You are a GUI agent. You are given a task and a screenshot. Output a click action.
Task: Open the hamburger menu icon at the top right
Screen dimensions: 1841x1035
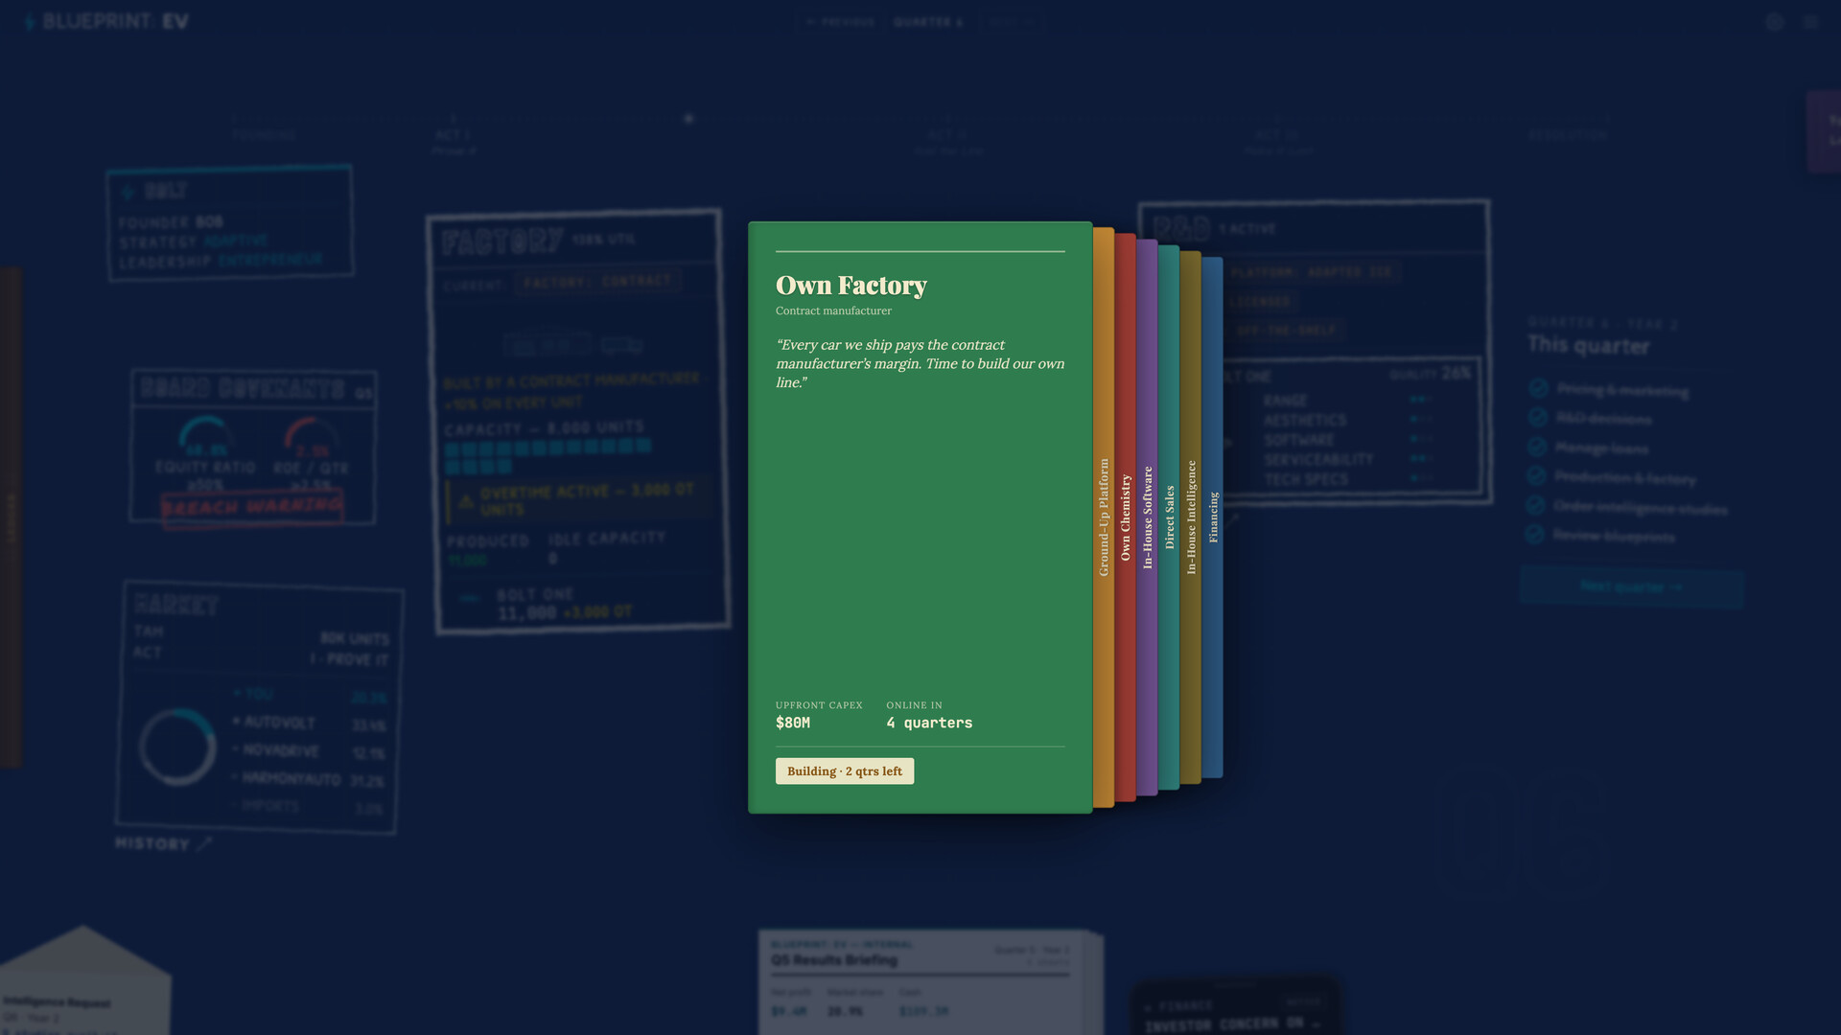coord(1810,22)
